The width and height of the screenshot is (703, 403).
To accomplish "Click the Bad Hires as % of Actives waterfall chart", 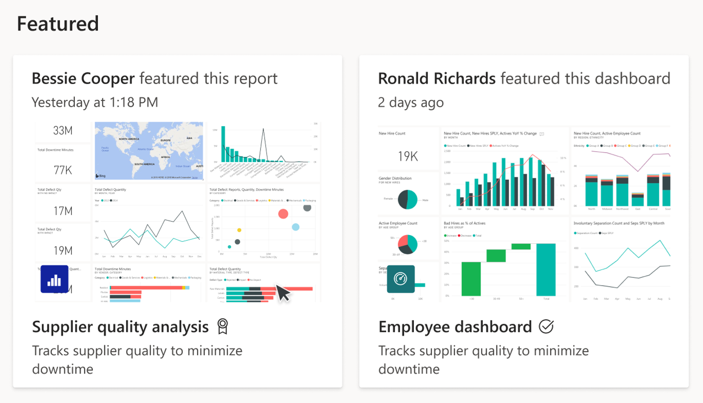I will coord(504,260).
